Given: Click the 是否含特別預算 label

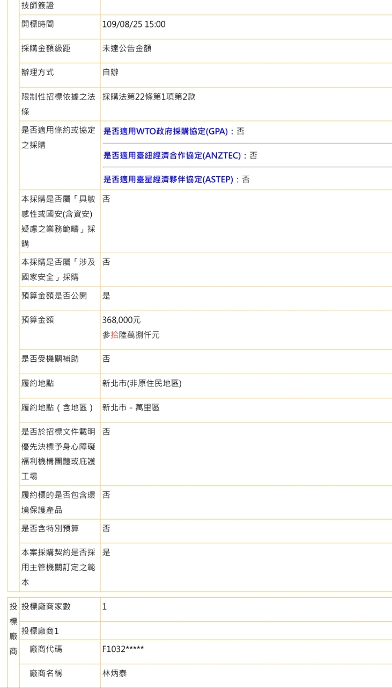Looking at the screenshot, I should click(50, 528).
